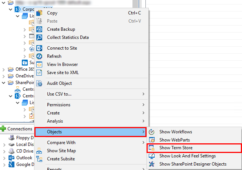Click the Copy icon in context menu
The image size is (242, 170).
point(39,13)
